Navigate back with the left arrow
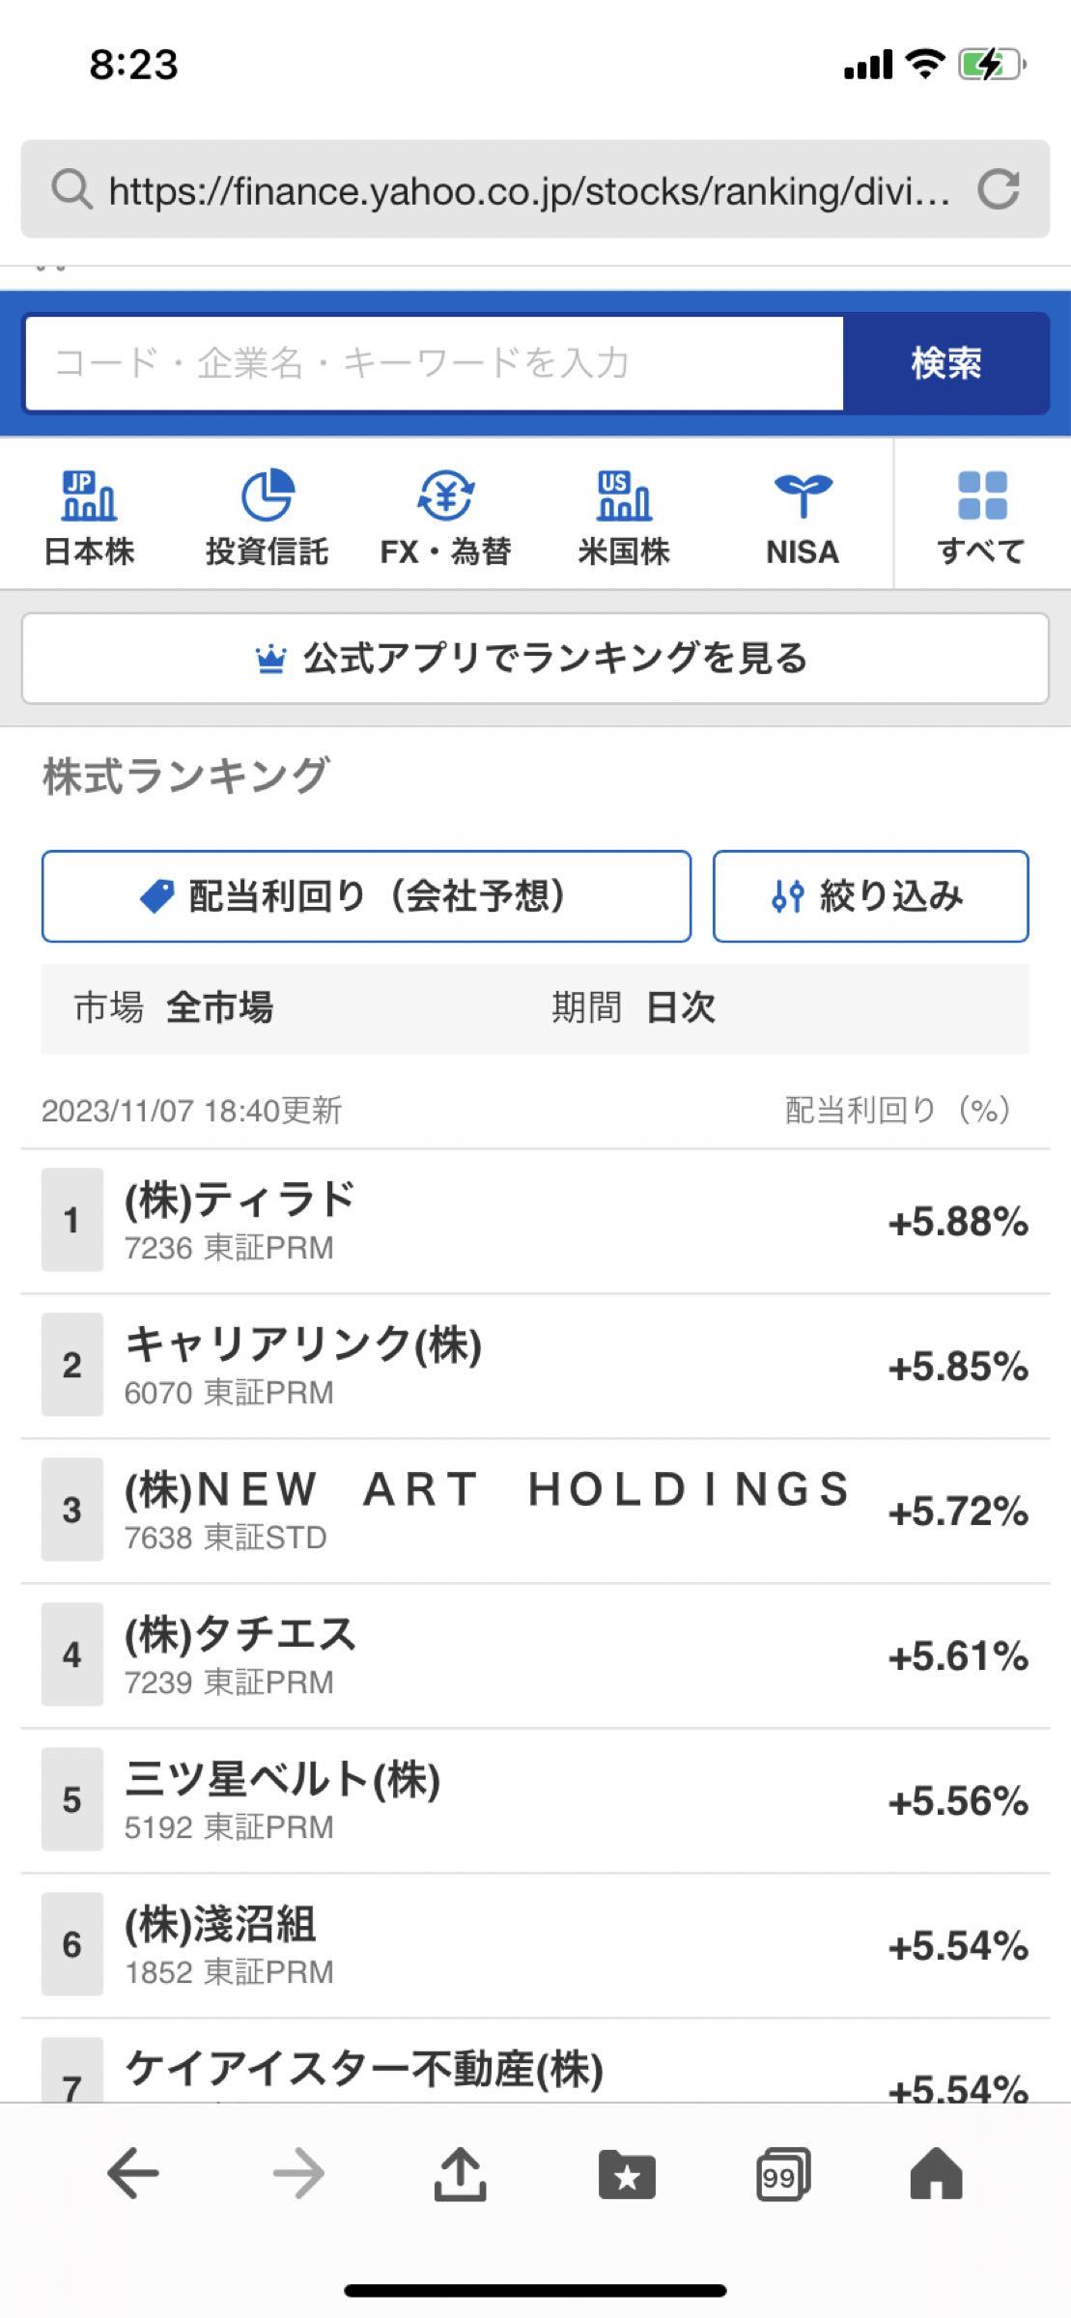 (133, 2175)
